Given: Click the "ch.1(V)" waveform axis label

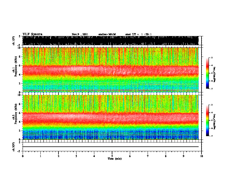Looking at the screenshot, I should pyautogui.click(x=14, y=41).
